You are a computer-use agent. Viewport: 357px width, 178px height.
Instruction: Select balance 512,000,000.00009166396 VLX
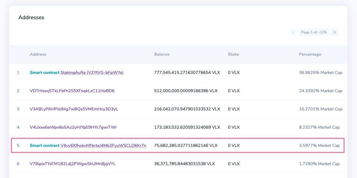coord(186,91)
